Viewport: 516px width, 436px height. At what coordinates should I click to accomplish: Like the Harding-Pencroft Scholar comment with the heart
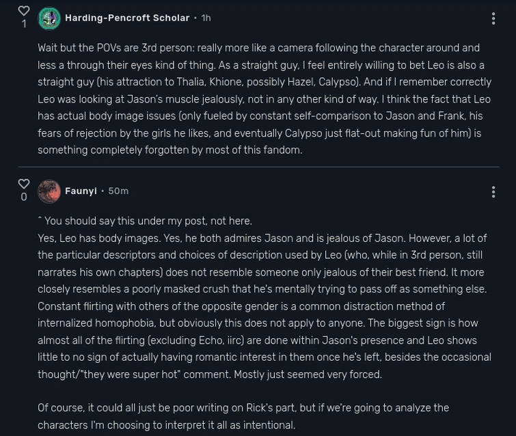point(24,11)
